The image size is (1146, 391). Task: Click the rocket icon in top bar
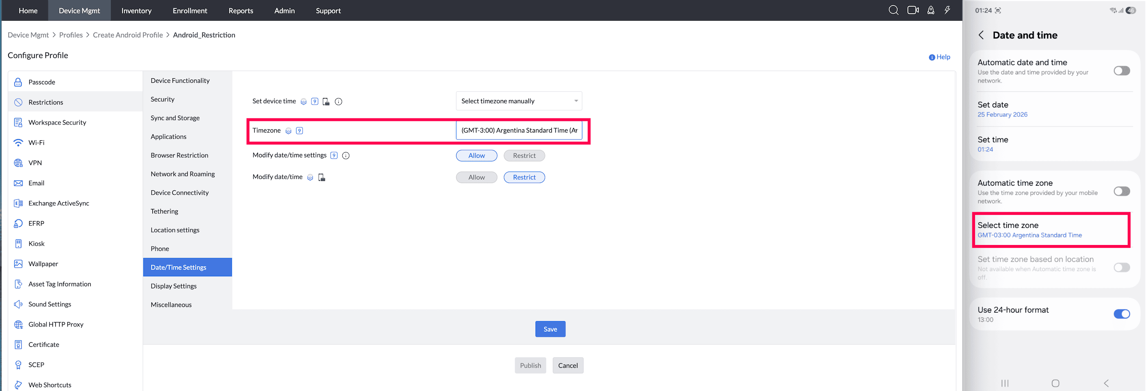[x=930, y=10]
